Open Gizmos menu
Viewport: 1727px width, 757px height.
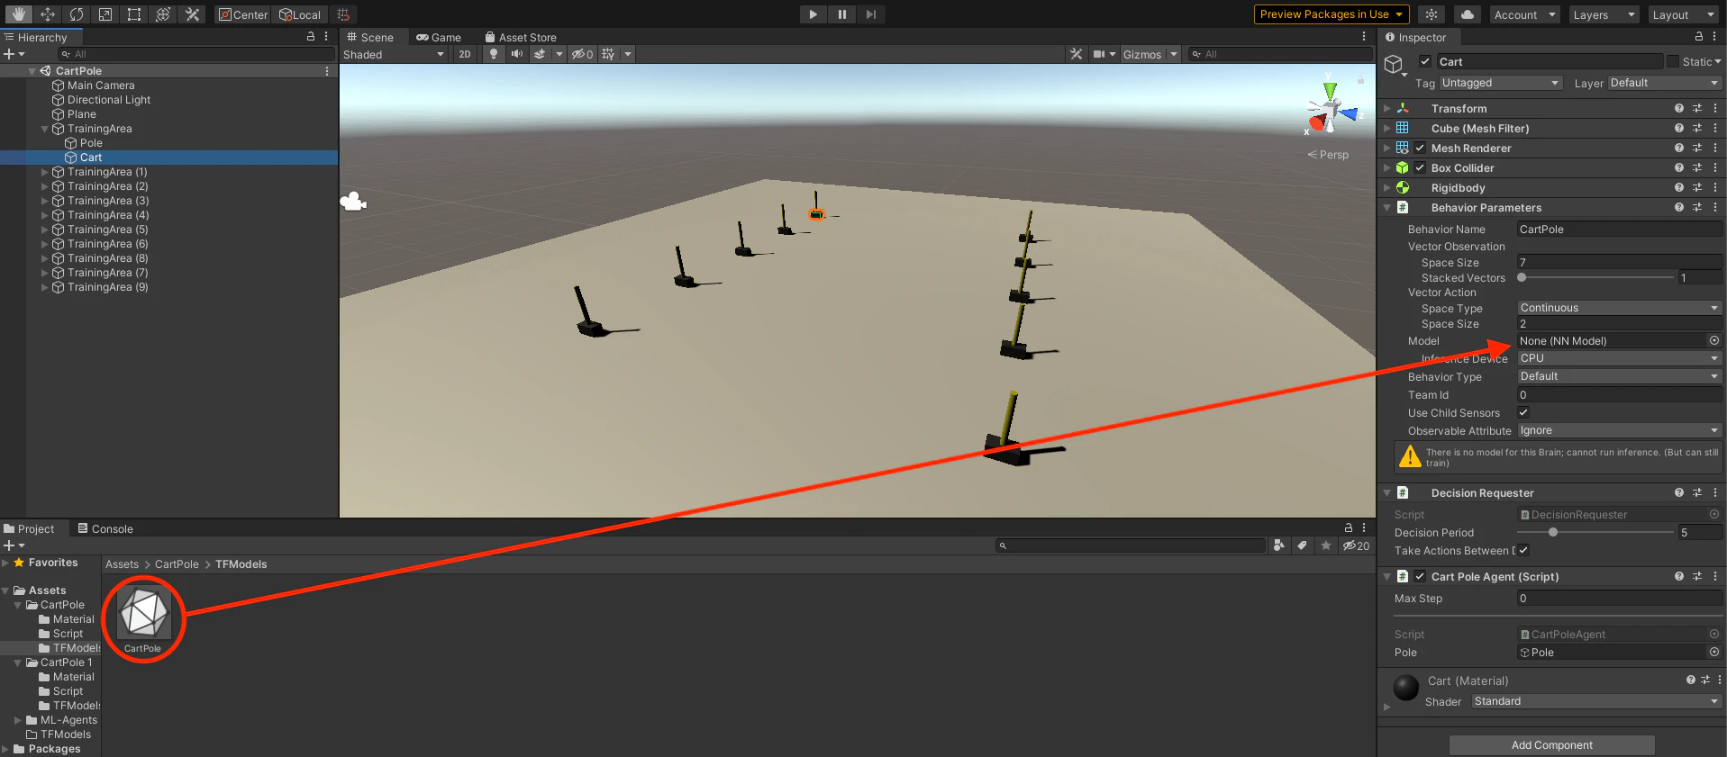tap(1150, 54)
